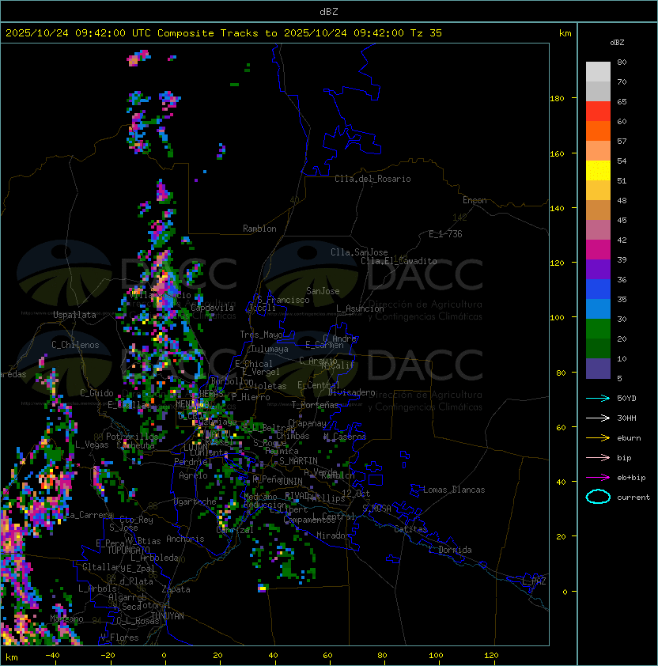The height and width of the screenshot is (666, 658).
Task: Click the L_Dormida map label
Action: click(450, 550)
